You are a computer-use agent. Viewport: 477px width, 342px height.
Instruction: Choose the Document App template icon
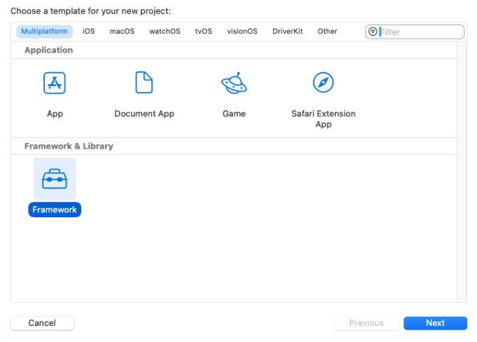click(144, 83)
